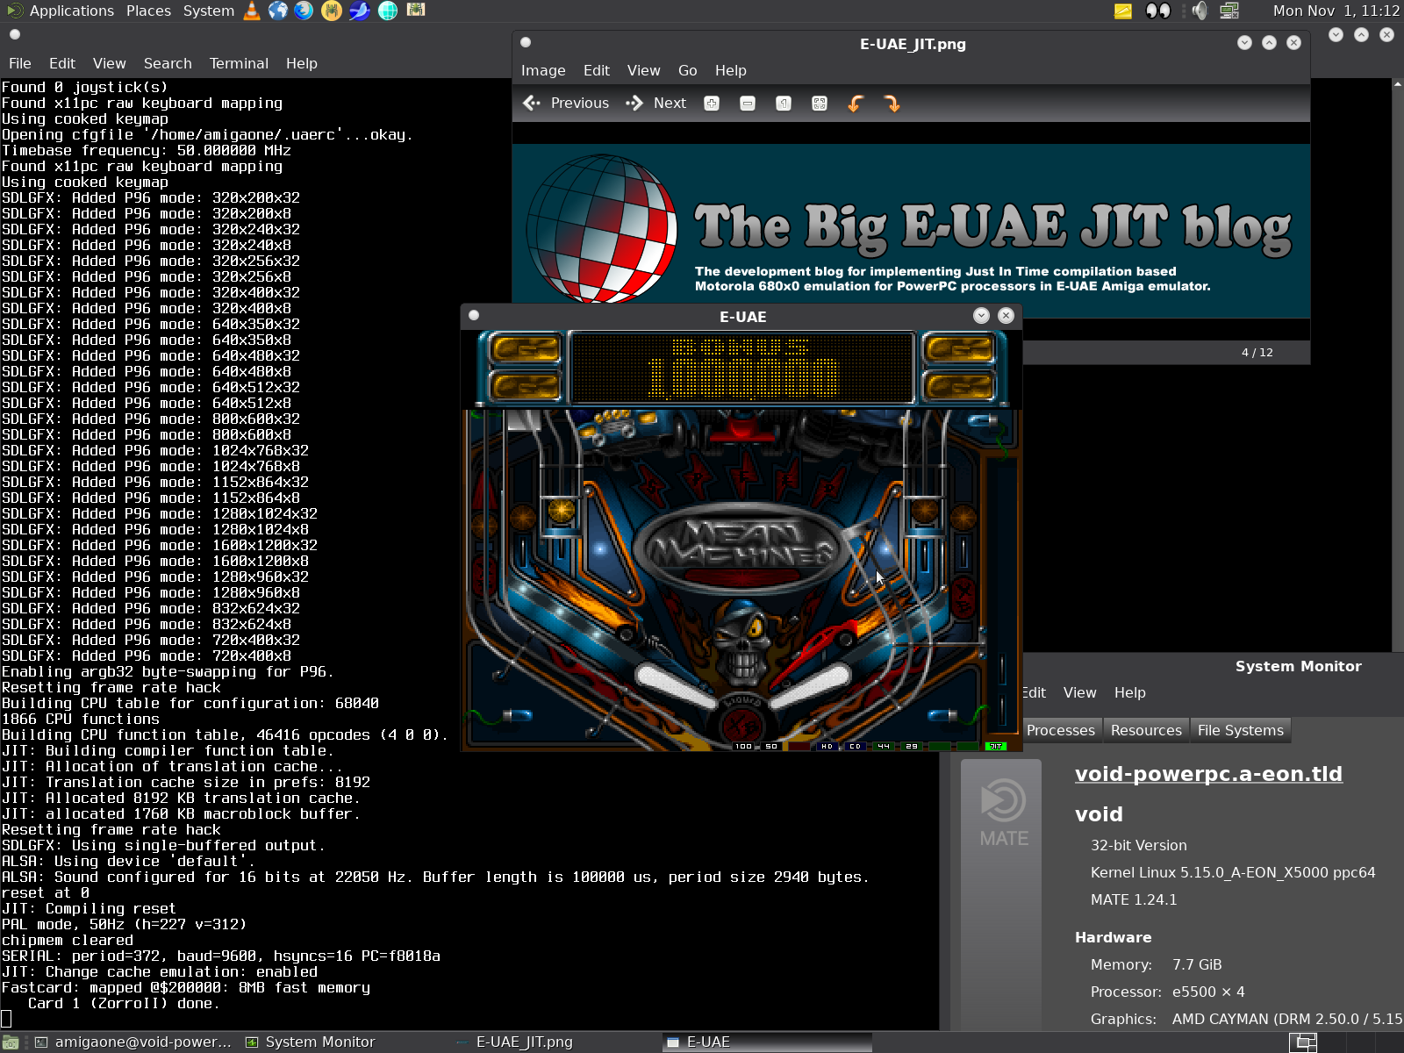Switch to the Processes tab

(x=1060, y=730)
